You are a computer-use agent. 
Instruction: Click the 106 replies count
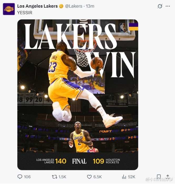pos(27,177)
